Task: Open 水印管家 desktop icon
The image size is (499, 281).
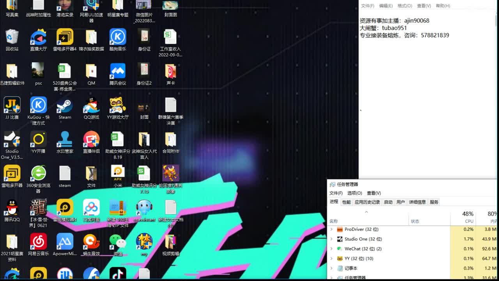Action: 65,142
